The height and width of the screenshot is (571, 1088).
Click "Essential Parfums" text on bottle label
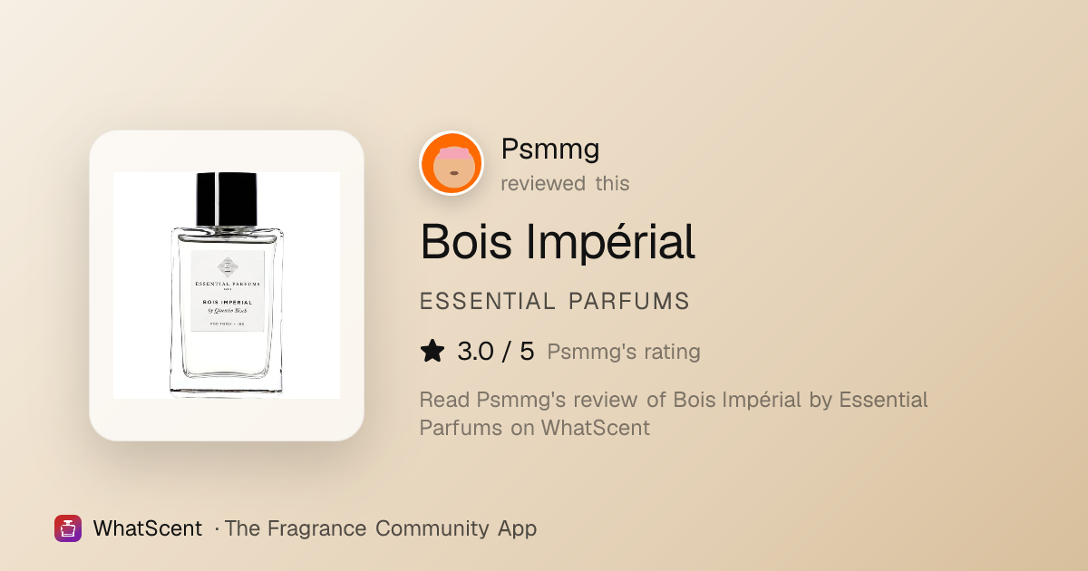point(227,284)
